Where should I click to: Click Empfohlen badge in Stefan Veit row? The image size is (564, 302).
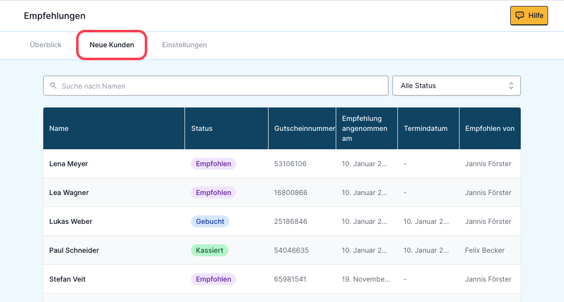point(213,279)
